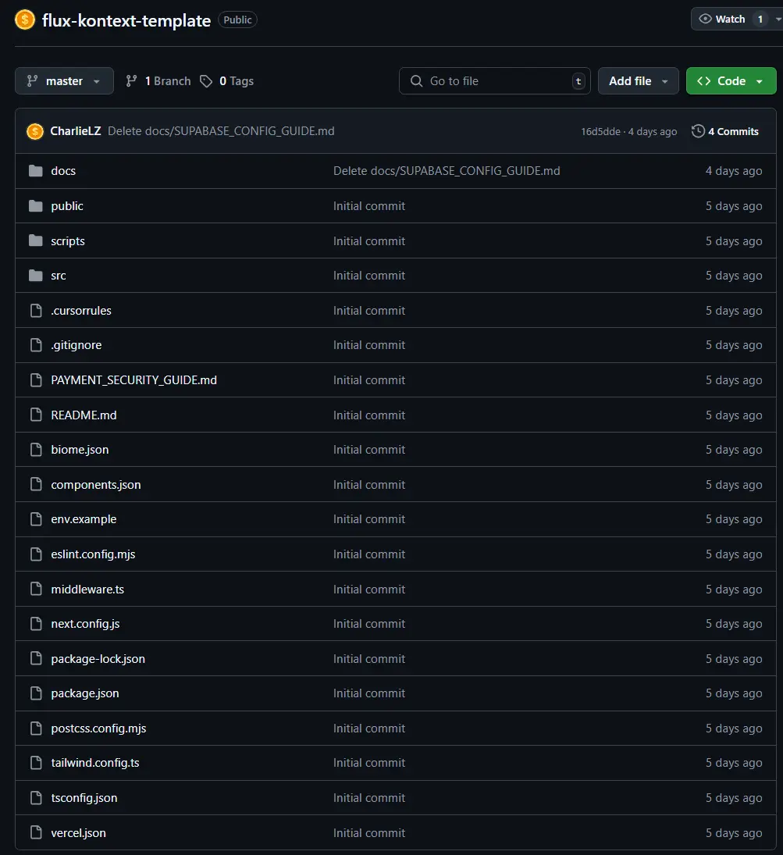Click the tag icon next to Tags
Viewport: 783px width, 855px height.
click(x=206, y=81)
